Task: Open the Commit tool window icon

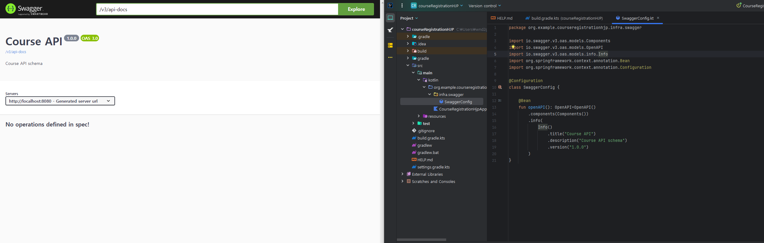Action: pyautogui.click(x=390, y=30)
